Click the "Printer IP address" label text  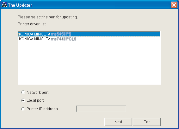pyautogui.click(x=42, y=109)
